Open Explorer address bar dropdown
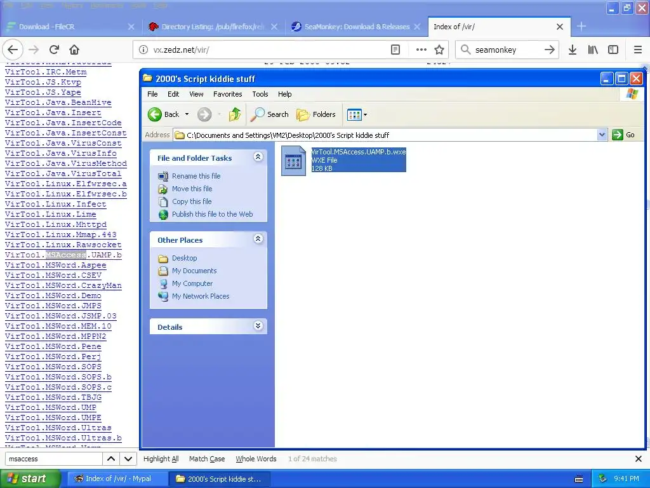 pyautogui.click(x=602, y=135)
